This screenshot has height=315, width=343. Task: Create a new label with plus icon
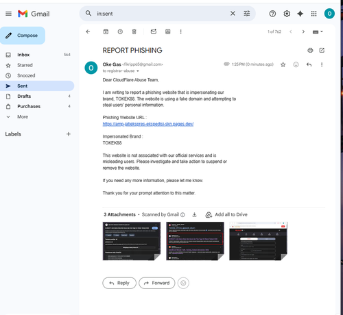click(x=69, y=134)
